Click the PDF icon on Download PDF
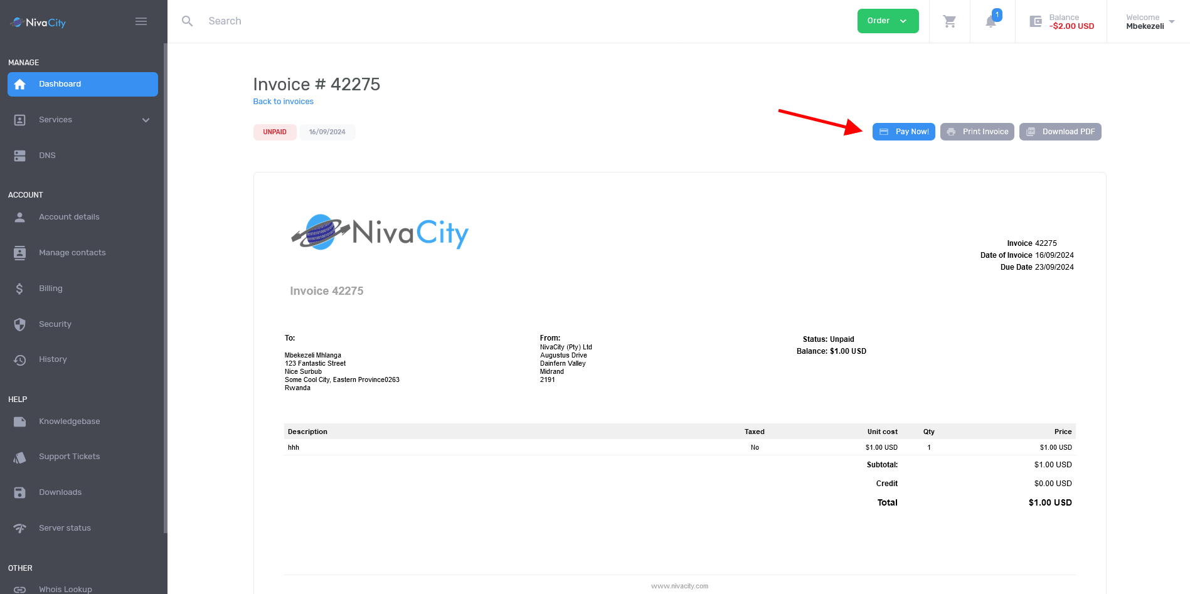Screen dimensions: 1190x594 click(x=1031, y=132)
